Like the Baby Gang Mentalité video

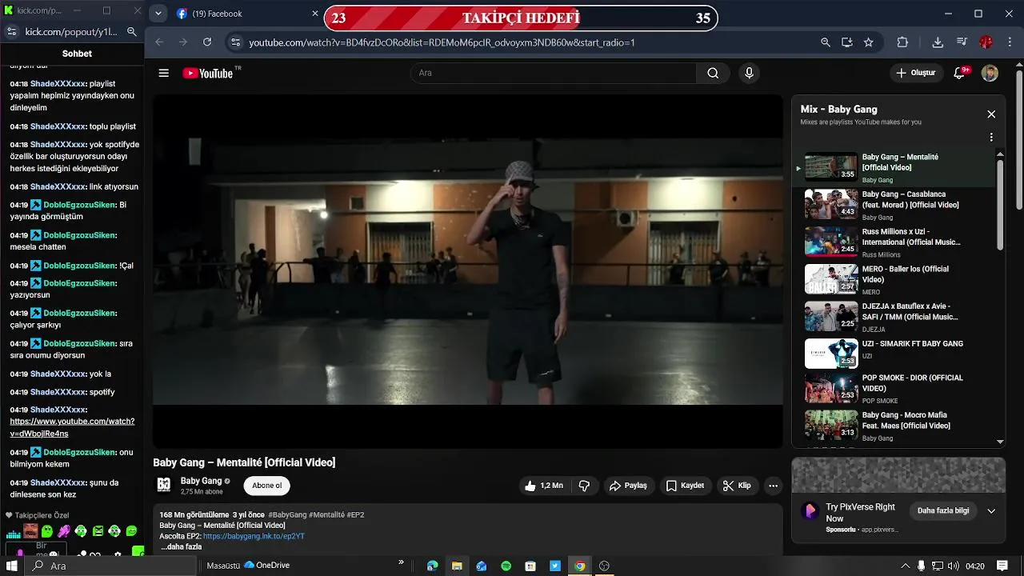tap(544, 486)
